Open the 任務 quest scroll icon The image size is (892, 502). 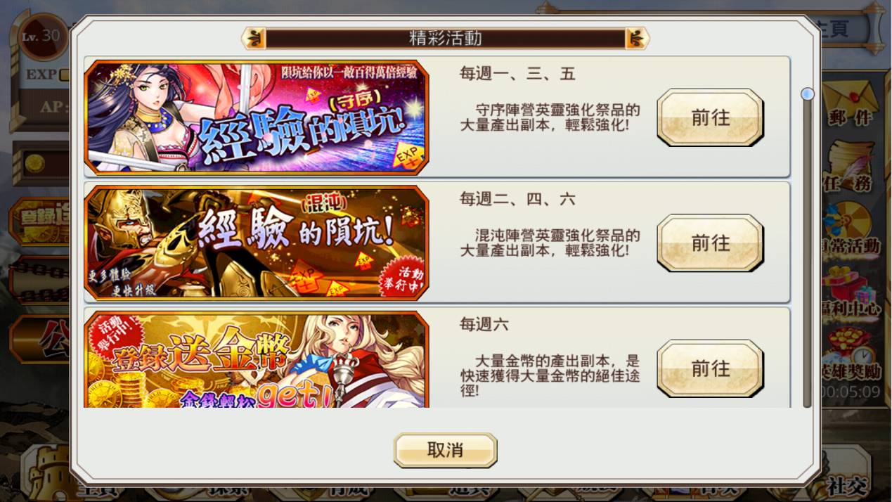pyautogui.click(x=851, y=167)
